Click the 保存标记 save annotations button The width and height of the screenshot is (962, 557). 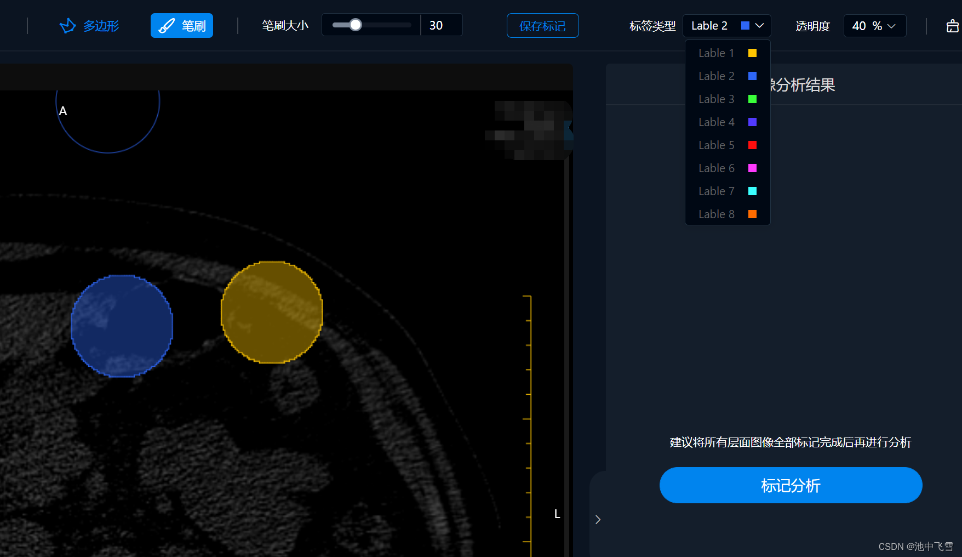coord(542,25)
